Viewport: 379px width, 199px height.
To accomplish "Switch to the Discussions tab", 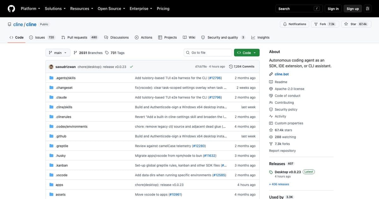I will (117, 37).
